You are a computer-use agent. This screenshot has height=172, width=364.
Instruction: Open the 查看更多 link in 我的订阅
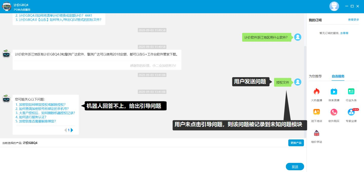click(x=353, y=20)
